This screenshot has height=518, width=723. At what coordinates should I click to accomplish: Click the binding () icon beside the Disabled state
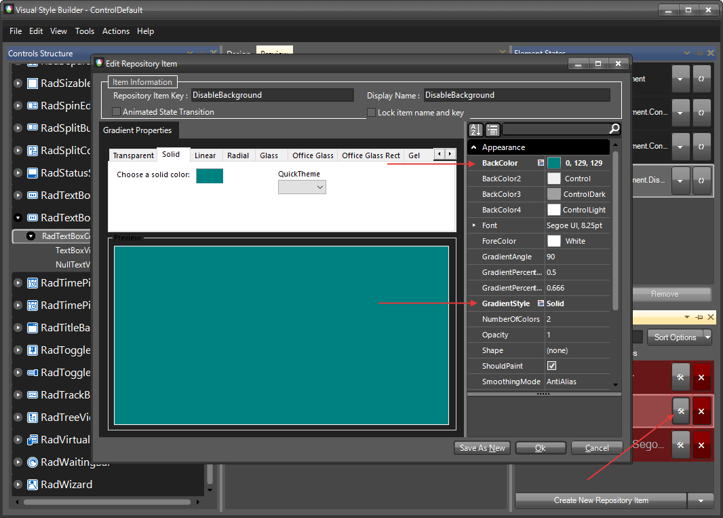click(x=702, y=181)
